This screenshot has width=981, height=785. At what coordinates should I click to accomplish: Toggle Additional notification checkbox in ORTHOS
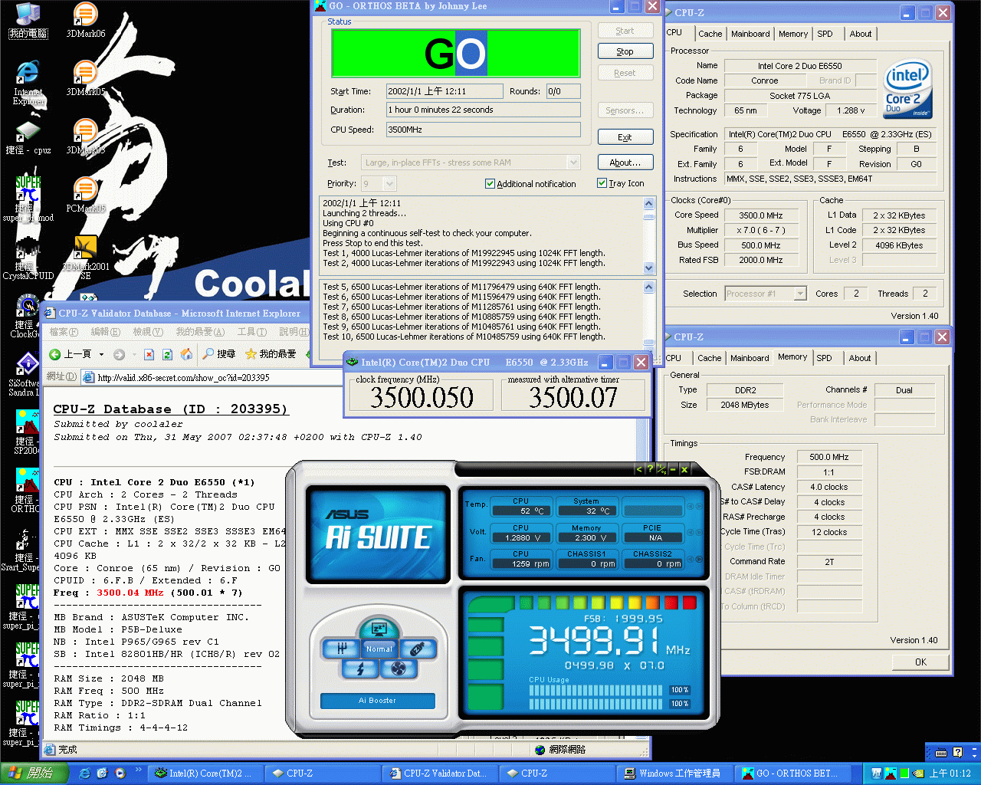pyautogui.click(x=490, y=184)
